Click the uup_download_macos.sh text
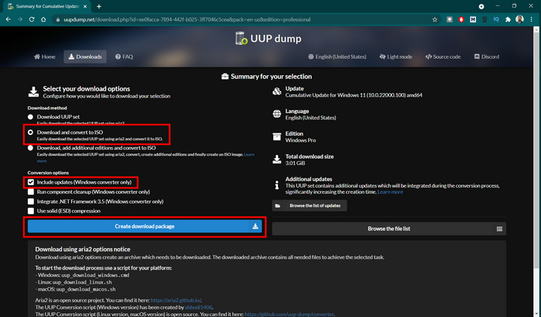 pos(86,289)
